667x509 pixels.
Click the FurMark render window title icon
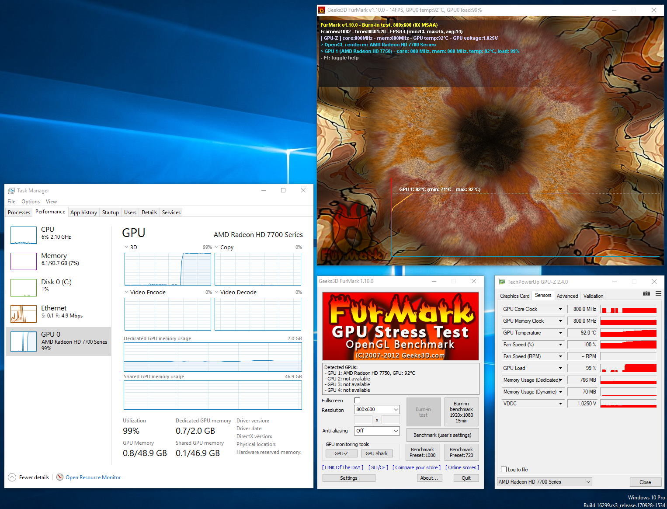click(322, 10)
